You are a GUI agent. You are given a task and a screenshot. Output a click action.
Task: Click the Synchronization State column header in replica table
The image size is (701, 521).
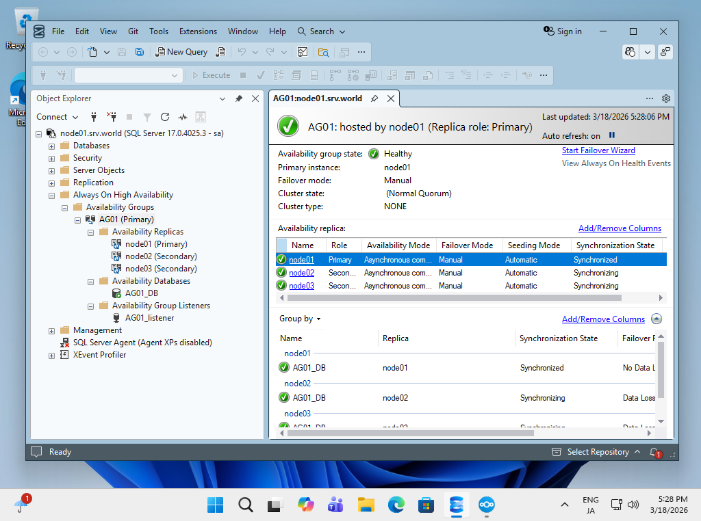tap(615, 245)
